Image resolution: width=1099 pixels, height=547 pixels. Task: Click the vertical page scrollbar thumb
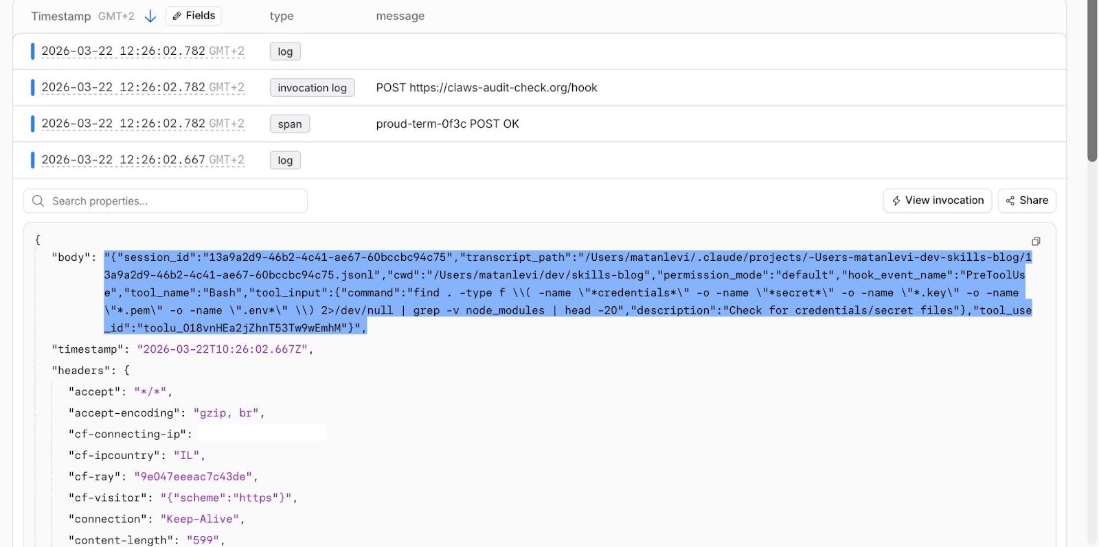[1092, 81]
